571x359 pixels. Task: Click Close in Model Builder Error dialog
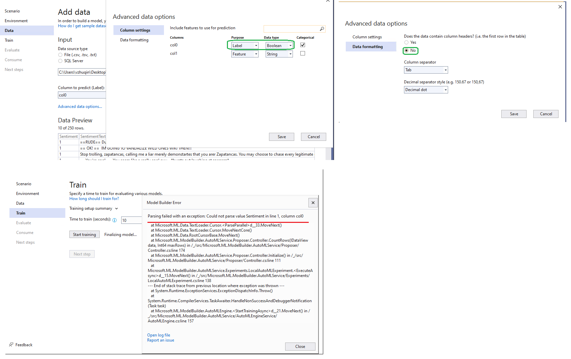tap(300, 347)
